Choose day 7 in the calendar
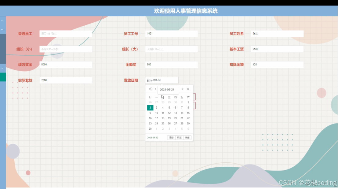Image resolution: width=338 pixels, height=189 pixels. tap(182, 108)
